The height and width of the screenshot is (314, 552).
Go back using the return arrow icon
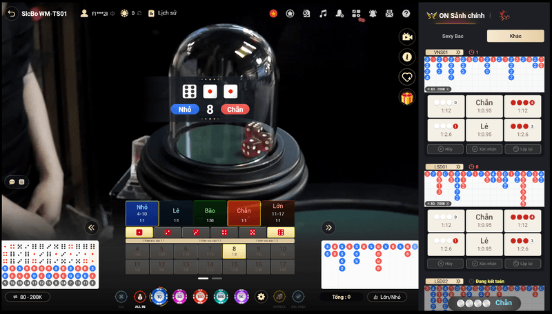point(12,14)
